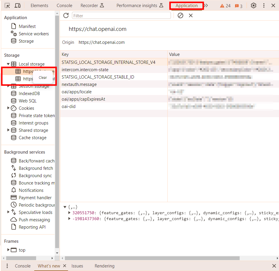The width and height of the screenshot is (279, 271).
Task: Switch to the Console tab
Action: coord(64,6)
